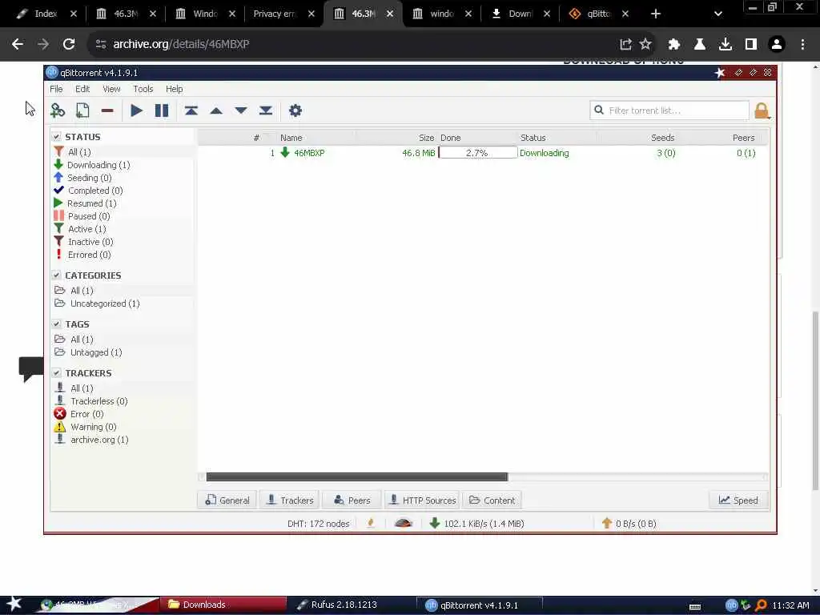Viewport: 820px width, 615px height.
Task: Open the Edit menu
Action: (82, 89)
